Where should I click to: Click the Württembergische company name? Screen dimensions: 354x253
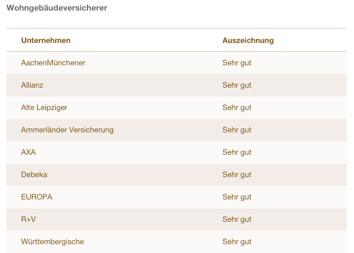[52, 242]
